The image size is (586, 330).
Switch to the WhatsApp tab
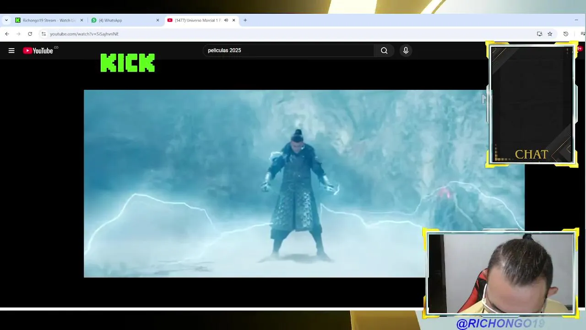tap(125, 20)
